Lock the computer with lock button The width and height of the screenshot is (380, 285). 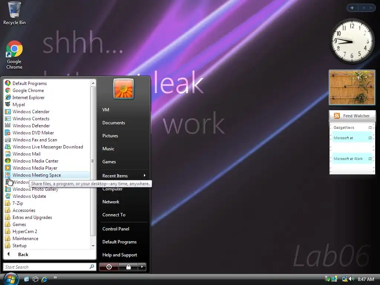pos(128,267)
